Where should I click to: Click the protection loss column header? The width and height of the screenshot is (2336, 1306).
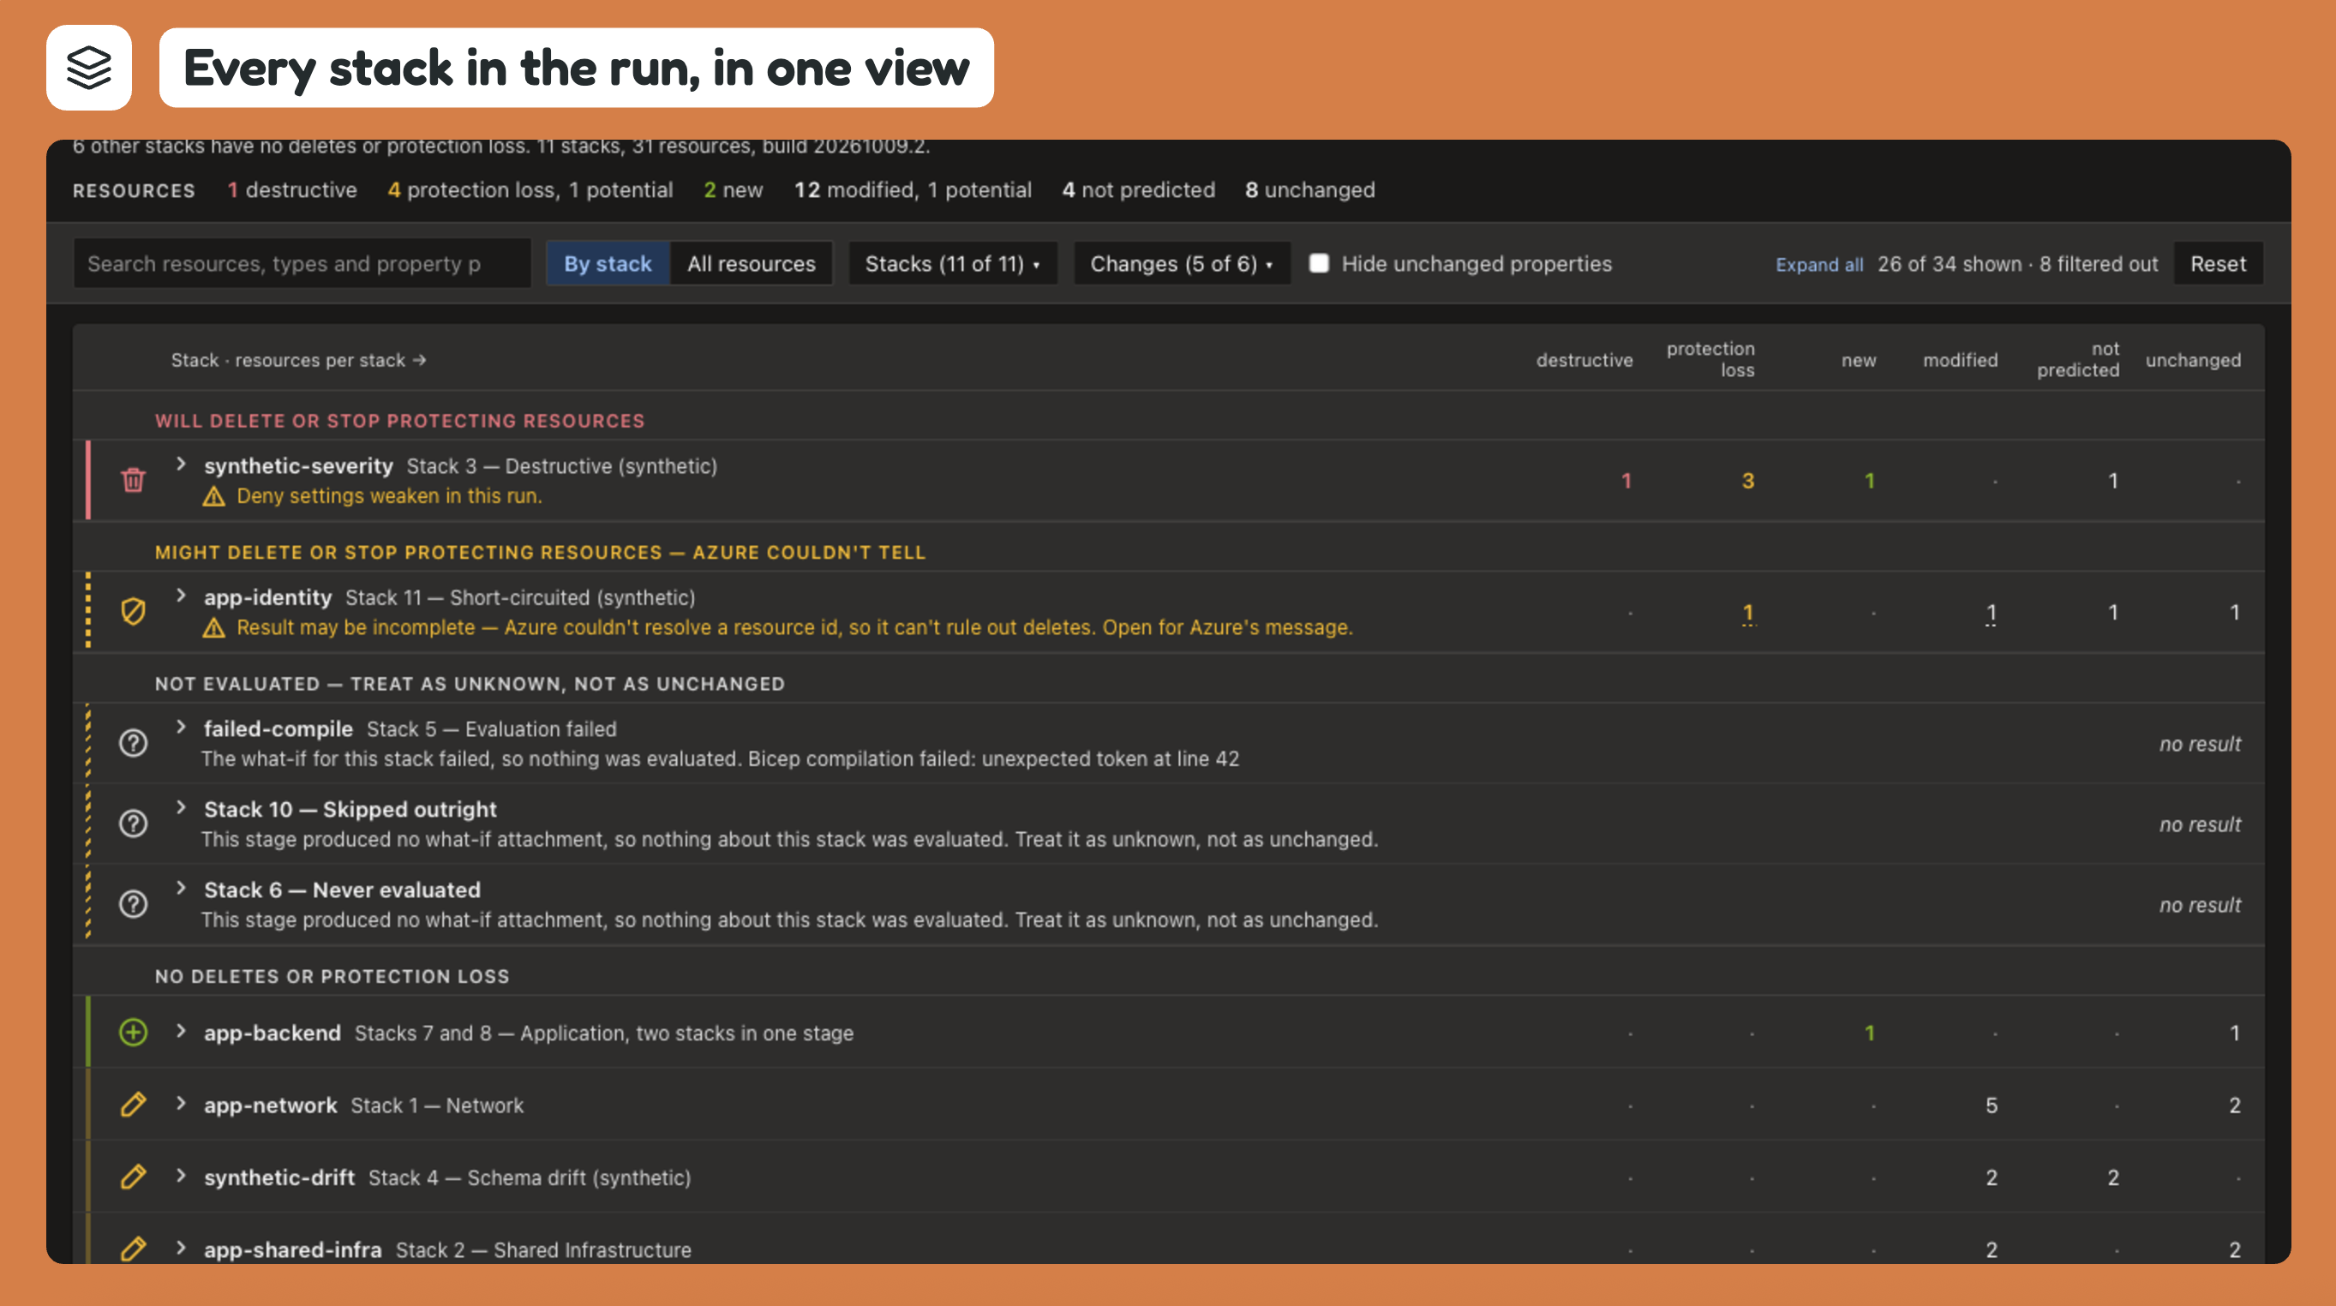pyautogui.click(x=1710, y=359)
